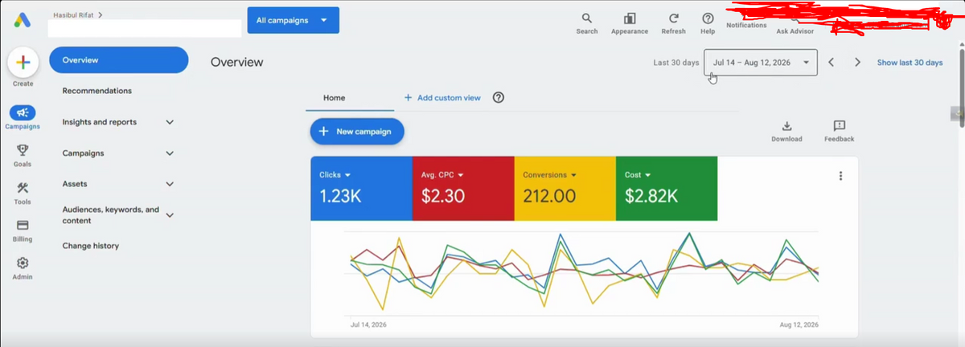Viewport: 965px width, 347px height.
Task: Expand Insights and reports section
Action: pos(117,122)
